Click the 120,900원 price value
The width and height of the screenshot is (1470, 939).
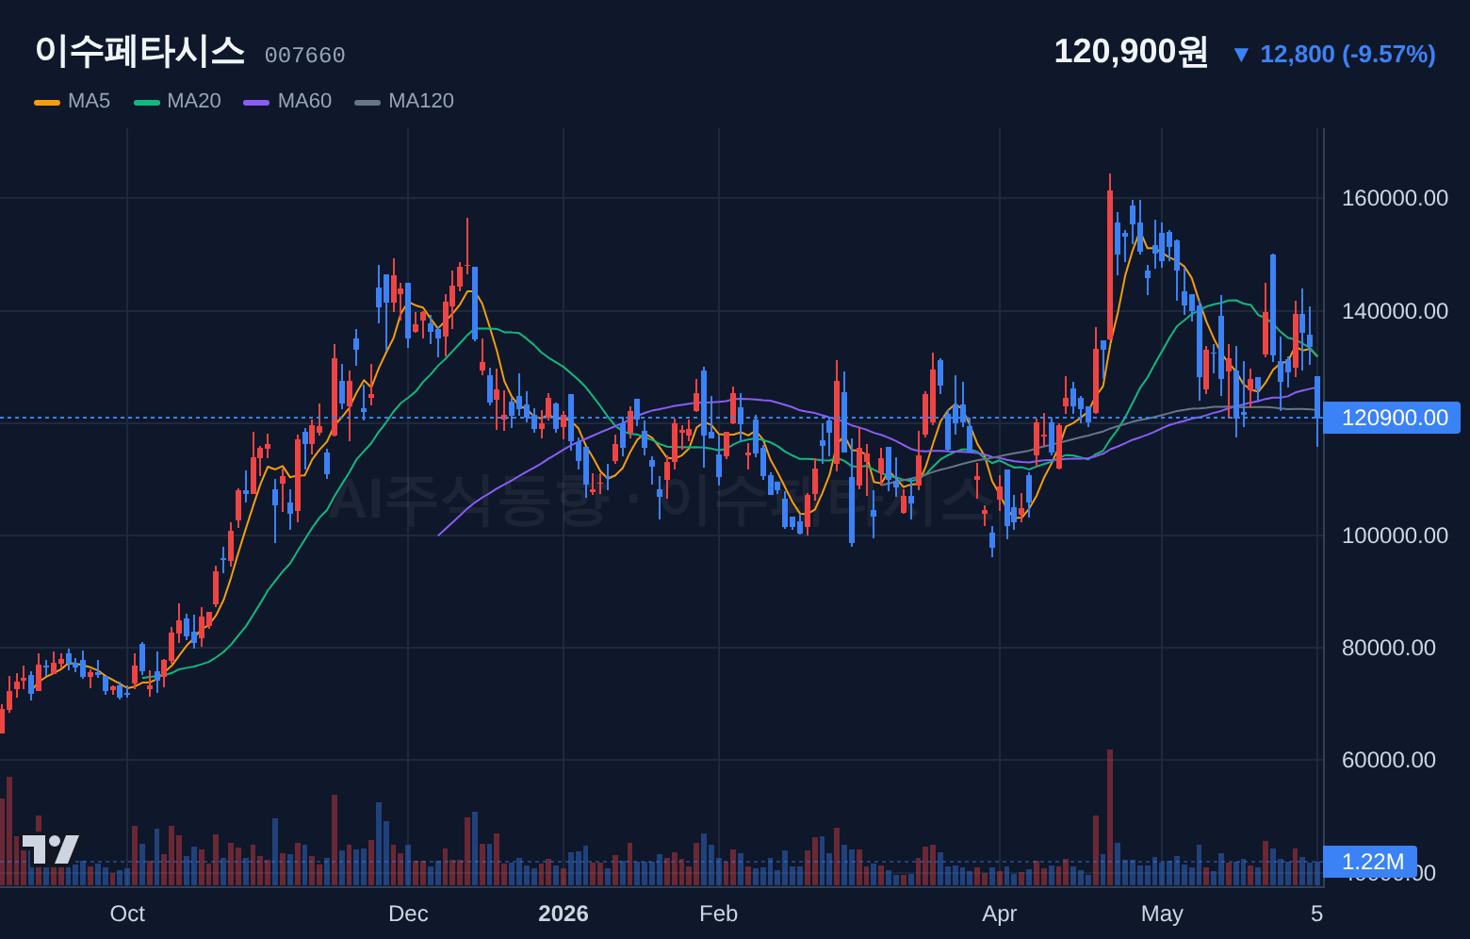pos(1131,51)
